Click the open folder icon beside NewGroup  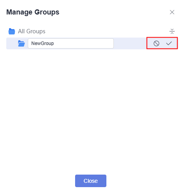[x=22, y=43]
